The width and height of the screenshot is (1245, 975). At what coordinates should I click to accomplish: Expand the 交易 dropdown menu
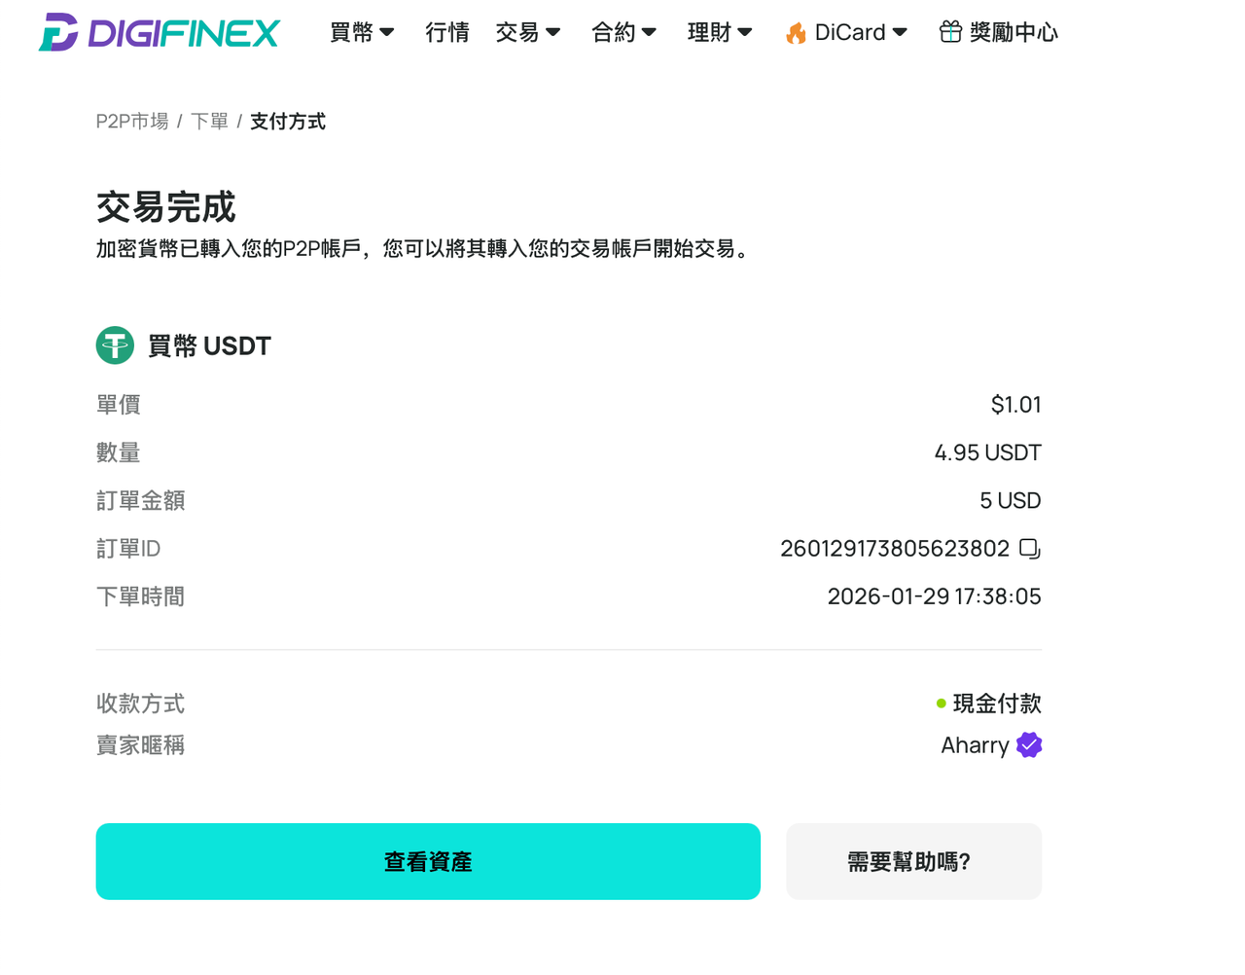click(528, 32)
